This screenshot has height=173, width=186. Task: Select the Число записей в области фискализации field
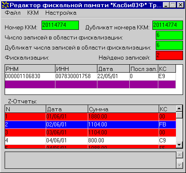tap(169, 35)
